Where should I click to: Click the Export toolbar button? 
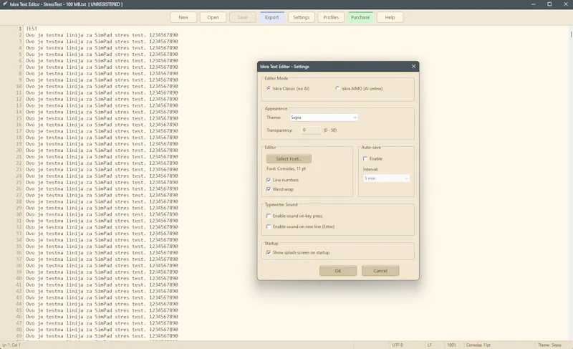pyautogui.click(x=272, y=17)
